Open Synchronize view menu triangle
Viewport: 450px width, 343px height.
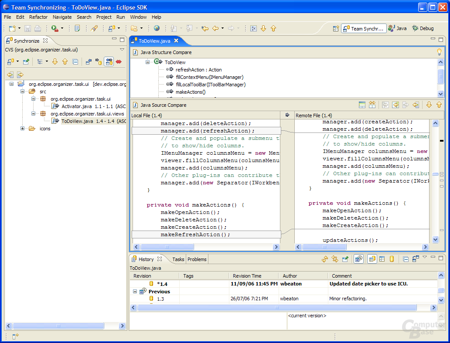coord(122,50)
